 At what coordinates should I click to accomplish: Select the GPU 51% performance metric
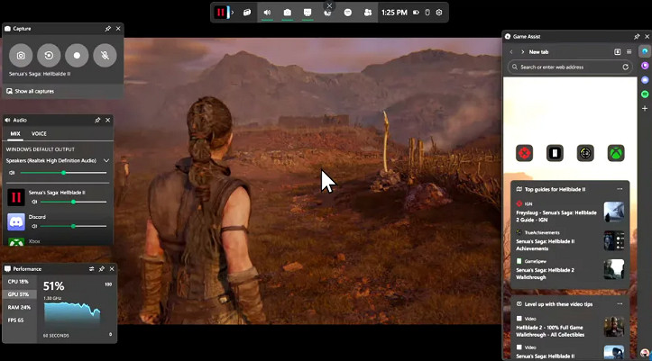pos(19,294)
